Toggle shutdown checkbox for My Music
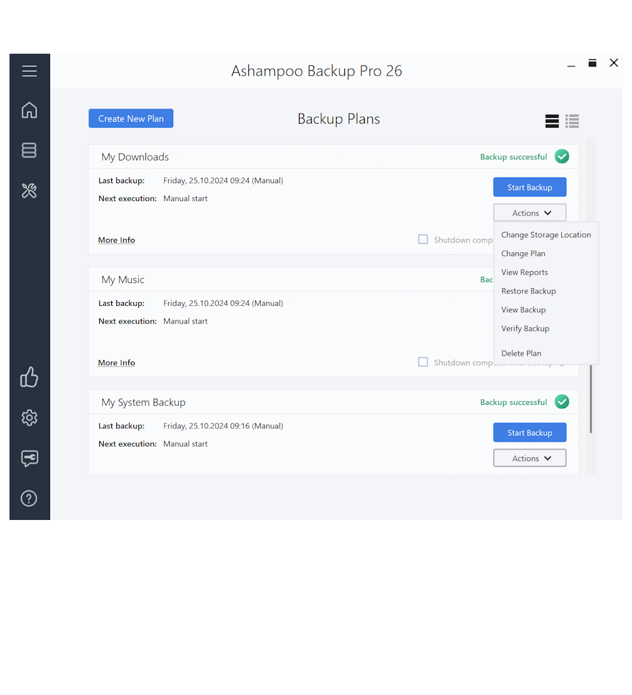Image resolution: width=632 pixels, height=695 pixels. click(423, 362)
